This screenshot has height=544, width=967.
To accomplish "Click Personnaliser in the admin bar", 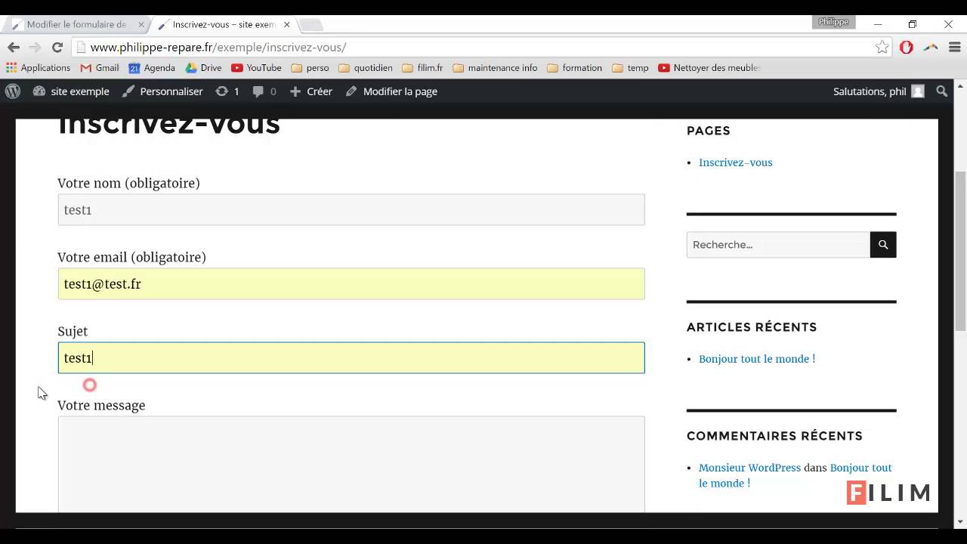I will pyautogui.click(x=162, y=91).
